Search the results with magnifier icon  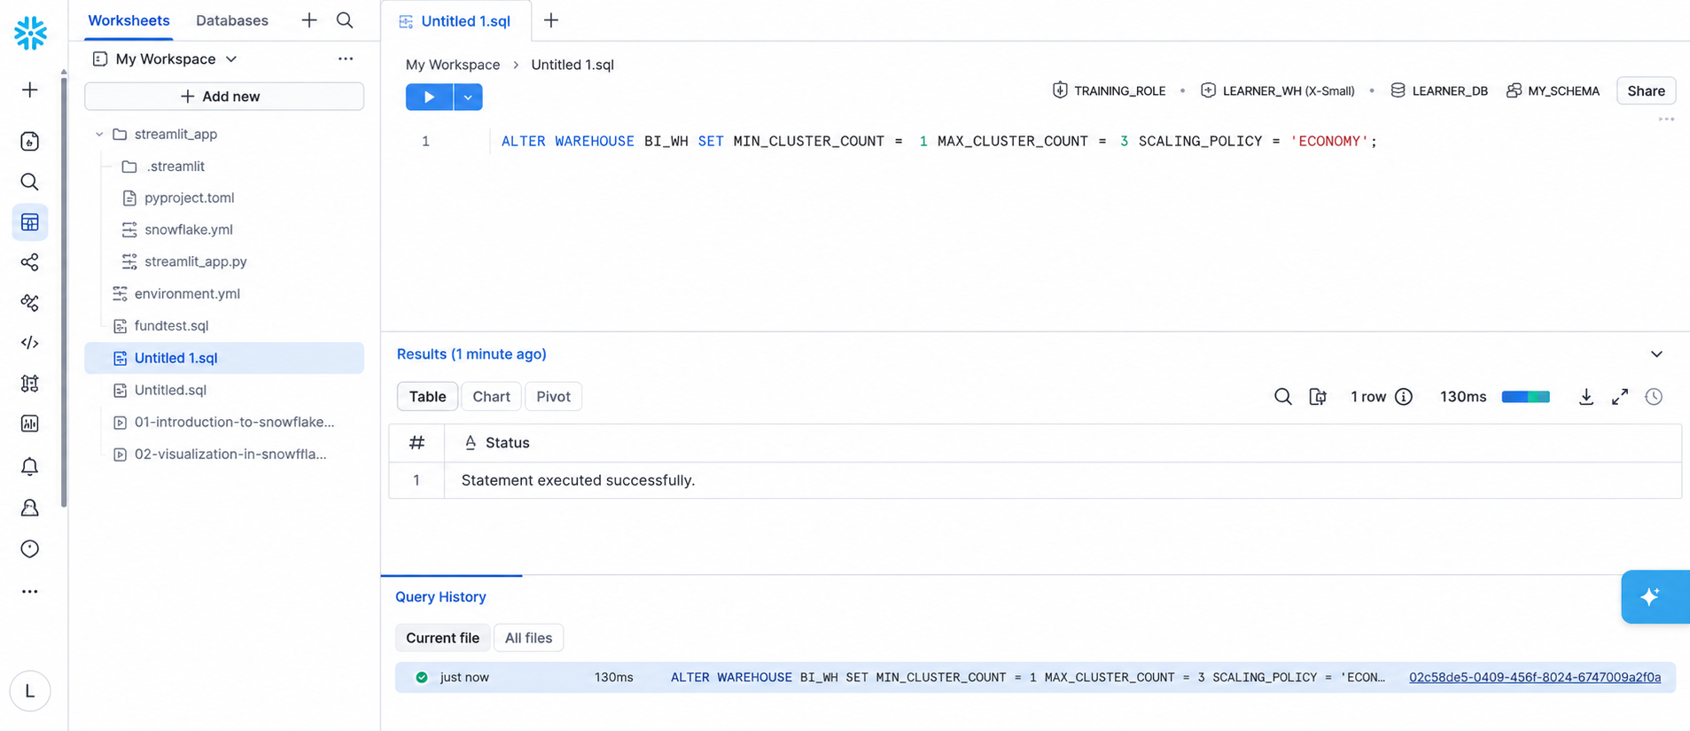click(x=1282, y=396)
